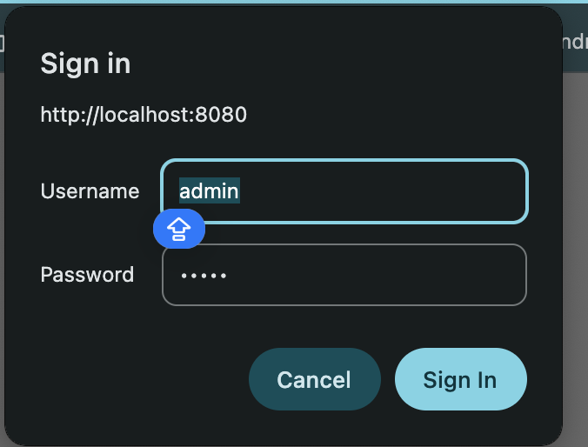Click empty dialog area left of Cancel
The image size is (588, 447).
[x=130, y=379]
